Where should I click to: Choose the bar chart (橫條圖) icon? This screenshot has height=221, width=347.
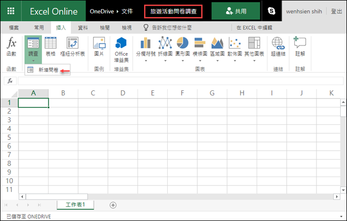pos(200,43)
